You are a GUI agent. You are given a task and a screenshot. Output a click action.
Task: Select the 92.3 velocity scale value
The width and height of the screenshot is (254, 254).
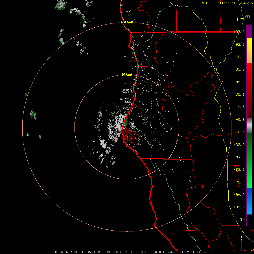pyautogui.click(x=240, y=44)
